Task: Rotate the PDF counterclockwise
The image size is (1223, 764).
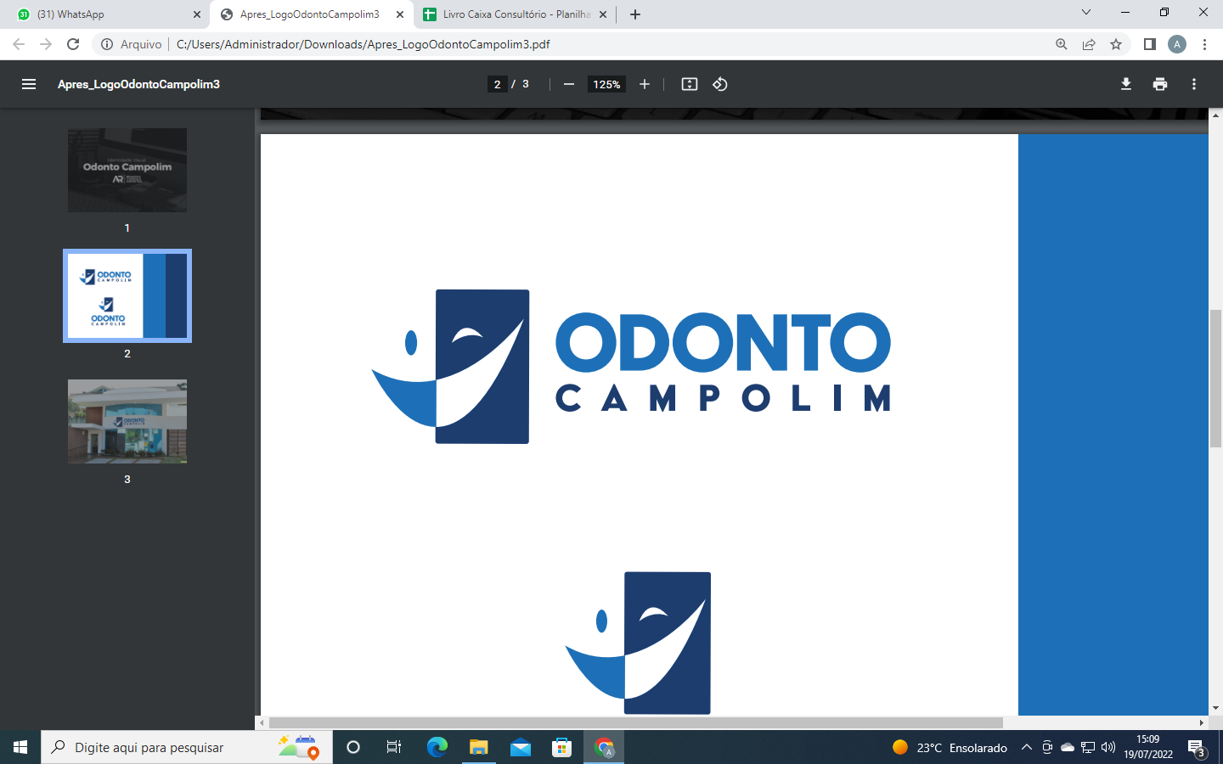Action: (720, 84)
